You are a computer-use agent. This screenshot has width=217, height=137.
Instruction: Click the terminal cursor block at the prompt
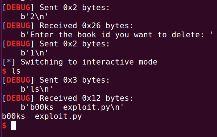[x=13, y=125]
